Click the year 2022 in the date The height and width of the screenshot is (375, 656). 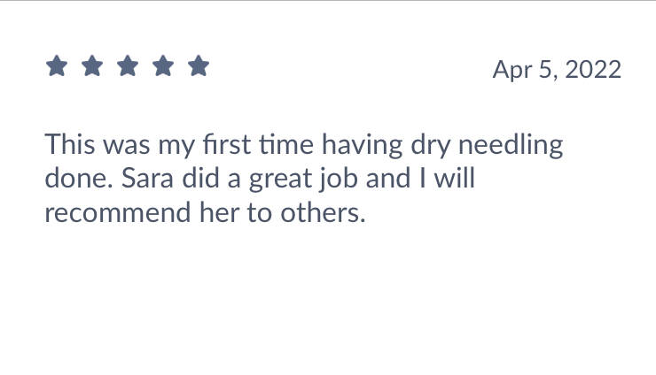(592, 70)
